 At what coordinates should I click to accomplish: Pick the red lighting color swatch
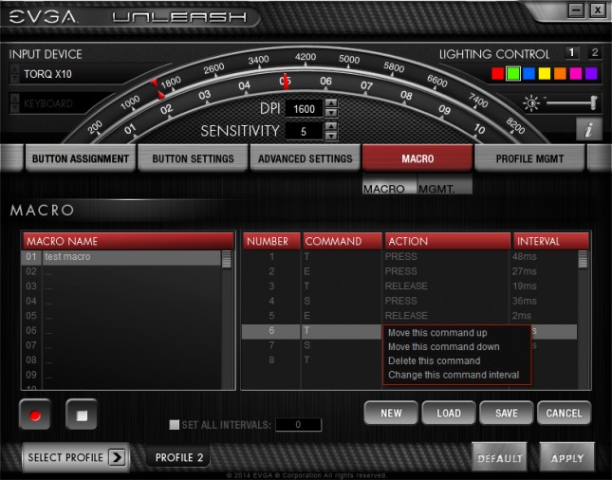(x=497, y=73)
